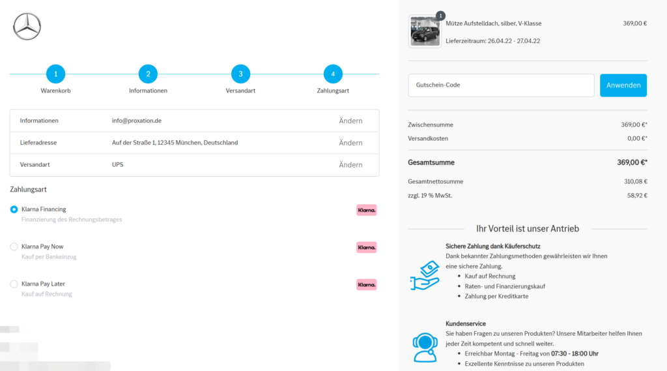Viewport: 667px width, 371px height.
Task: Click 'Finanzierung des Rechnungsbetrages' description
Action: click(x=72, y=219)
